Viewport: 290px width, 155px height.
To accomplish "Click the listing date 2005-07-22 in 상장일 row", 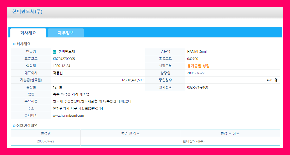I will pyautogui.click(x=196, y=73).
